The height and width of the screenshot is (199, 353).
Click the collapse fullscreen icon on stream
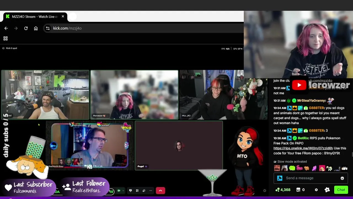click(x=264, y=190)
